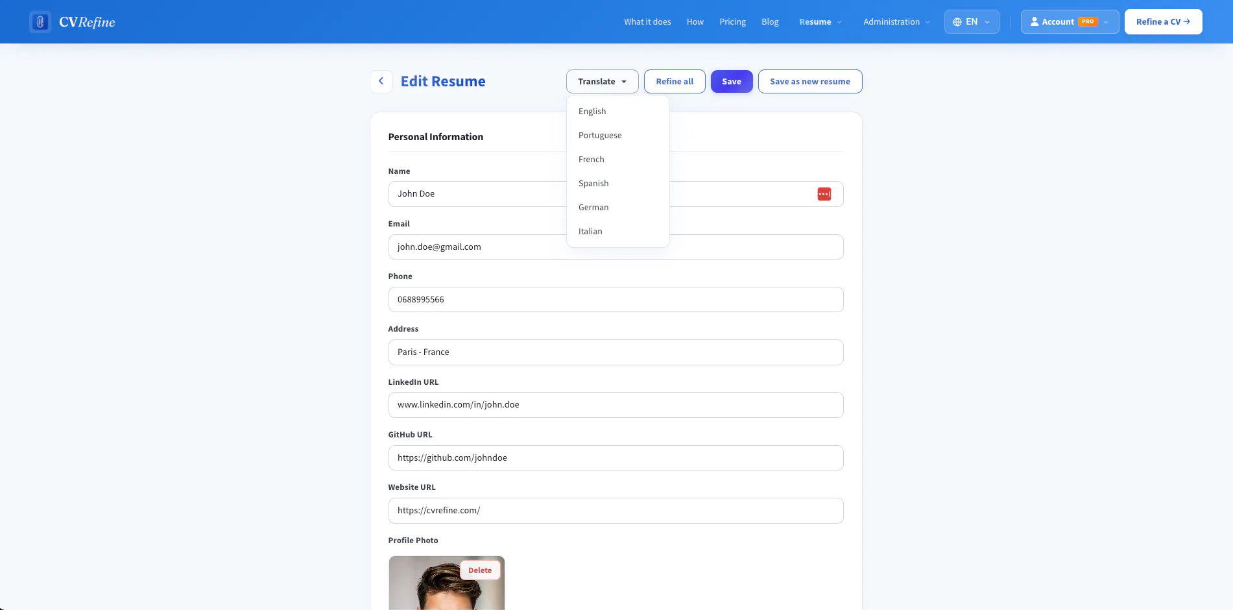Viewport: 1233px width, 610px height.
Task: Click the Website URL input field
Action: pyautogui.click(x=616, y=511)
